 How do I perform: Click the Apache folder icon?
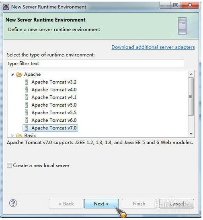(19, 75)
